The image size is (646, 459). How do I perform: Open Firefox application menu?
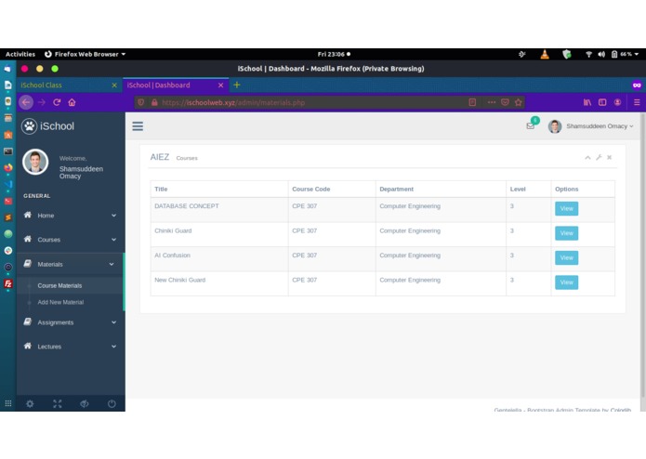(637, 102)
